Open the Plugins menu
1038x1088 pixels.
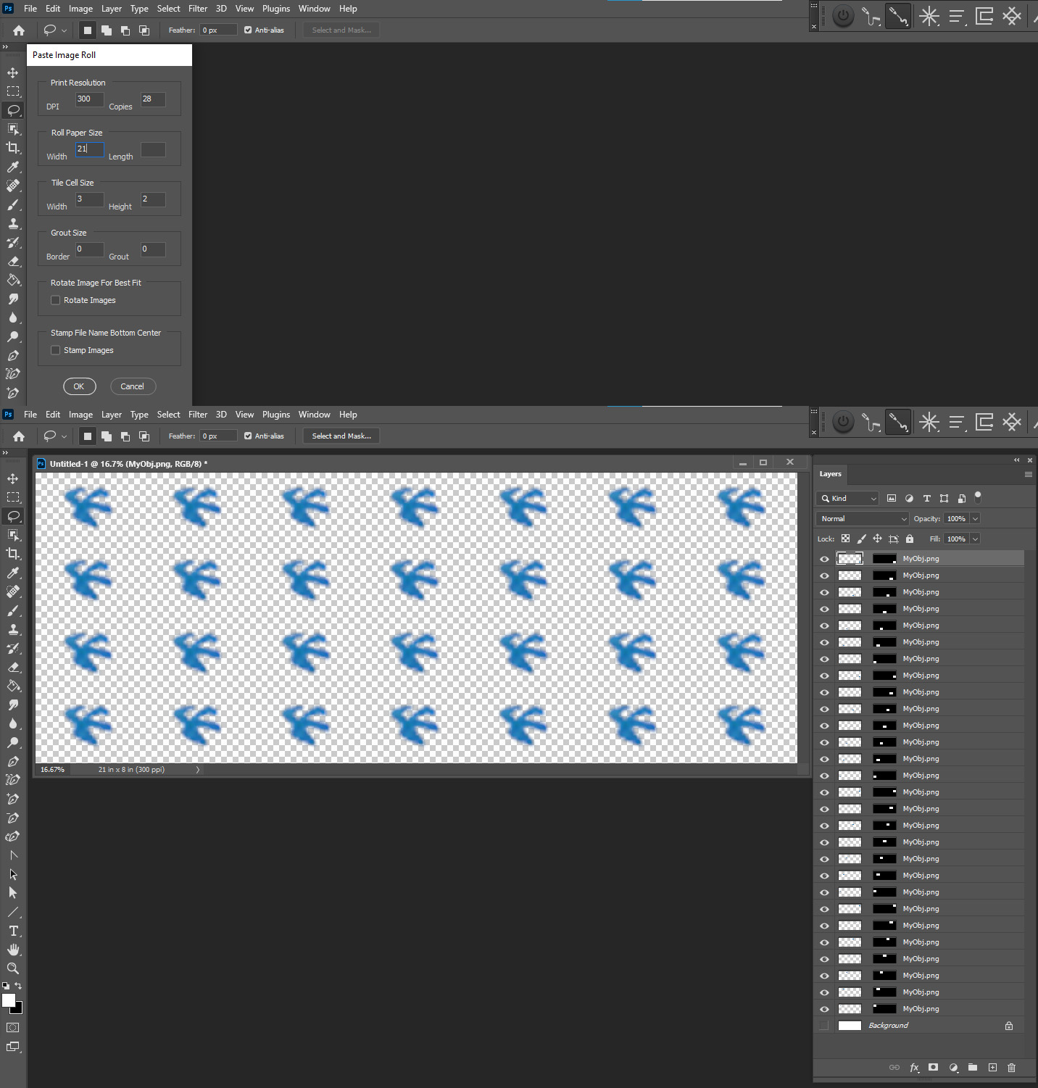point(275,414)
